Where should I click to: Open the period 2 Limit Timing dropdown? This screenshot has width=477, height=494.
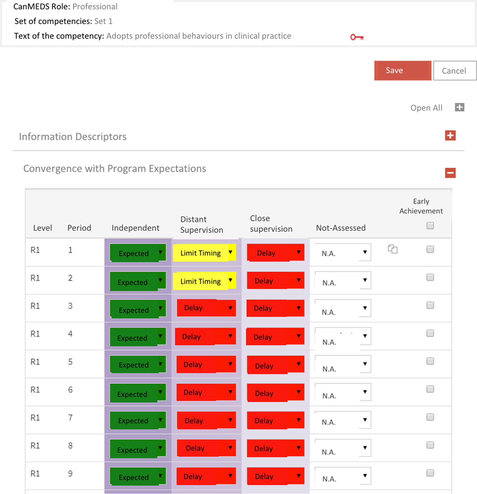pyautogui.click(x=205, y=281)
